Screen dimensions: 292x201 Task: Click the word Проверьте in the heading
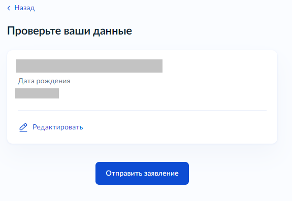34,31
